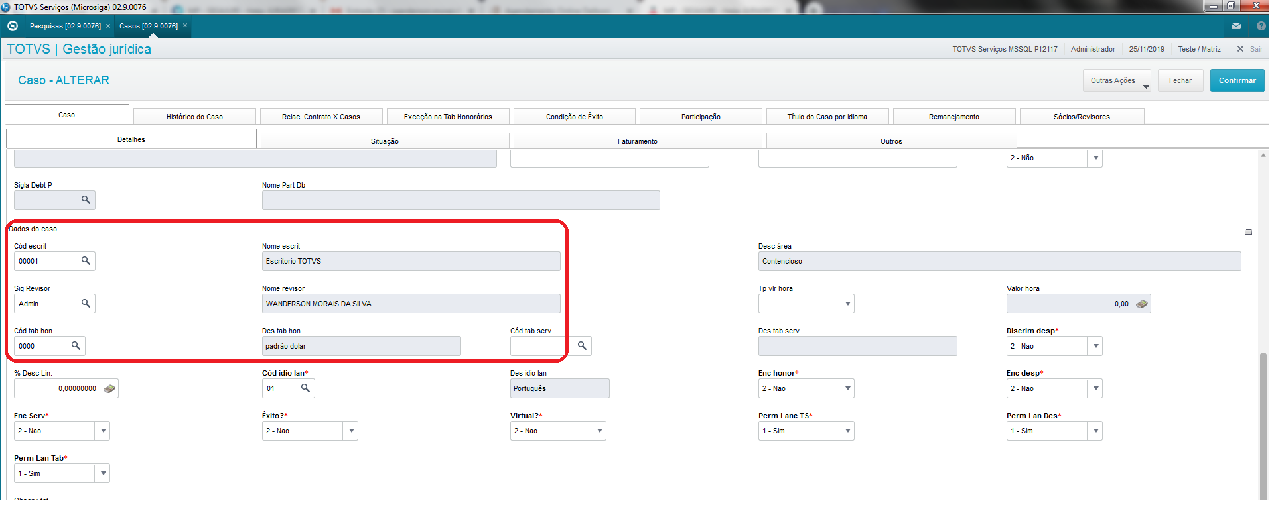Click the Confirmar button
The image size is (1270, 509).
coord(1237,80)
